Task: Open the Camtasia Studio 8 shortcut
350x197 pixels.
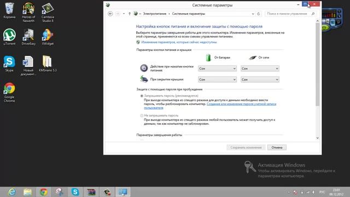Action: 48,13
